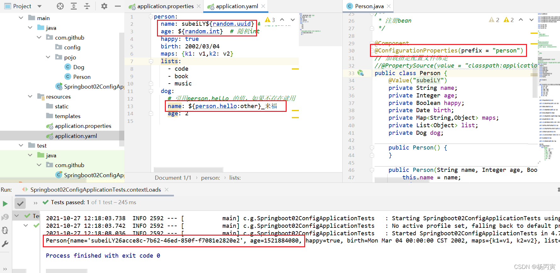Switch to application.properties editor tab
This screenshot has width=560, height=273.
165,6
